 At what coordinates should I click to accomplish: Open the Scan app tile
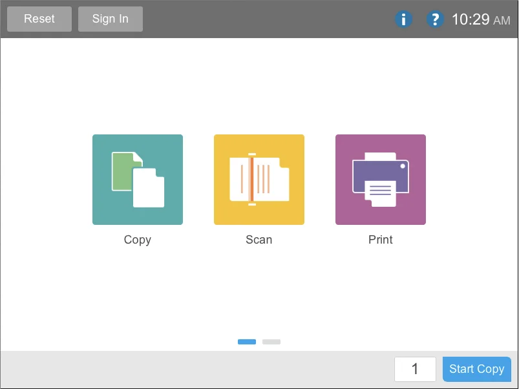coord(259,179)
